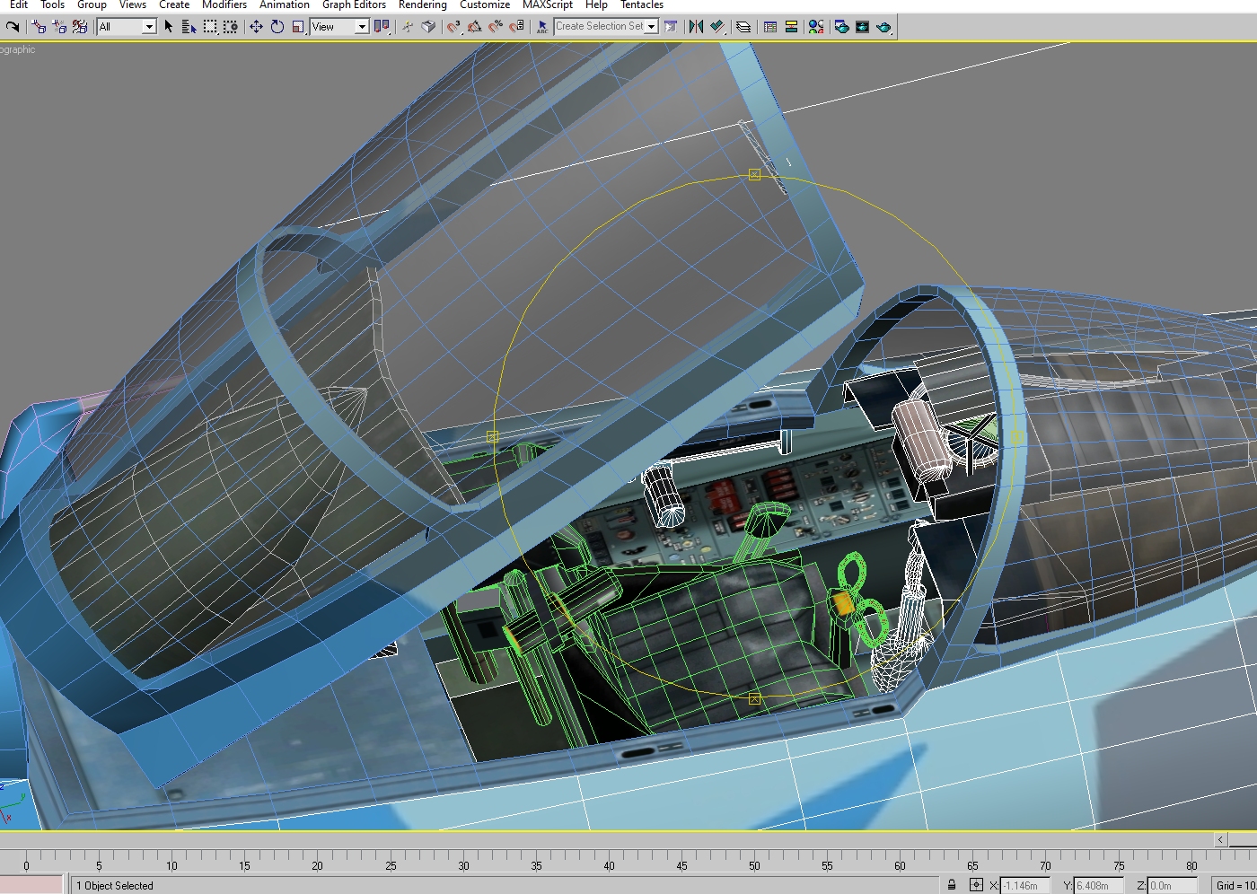The image size is (1257, 894).
Task: Toggle the Angle Snap button
Action: click(x=474, y=27)
